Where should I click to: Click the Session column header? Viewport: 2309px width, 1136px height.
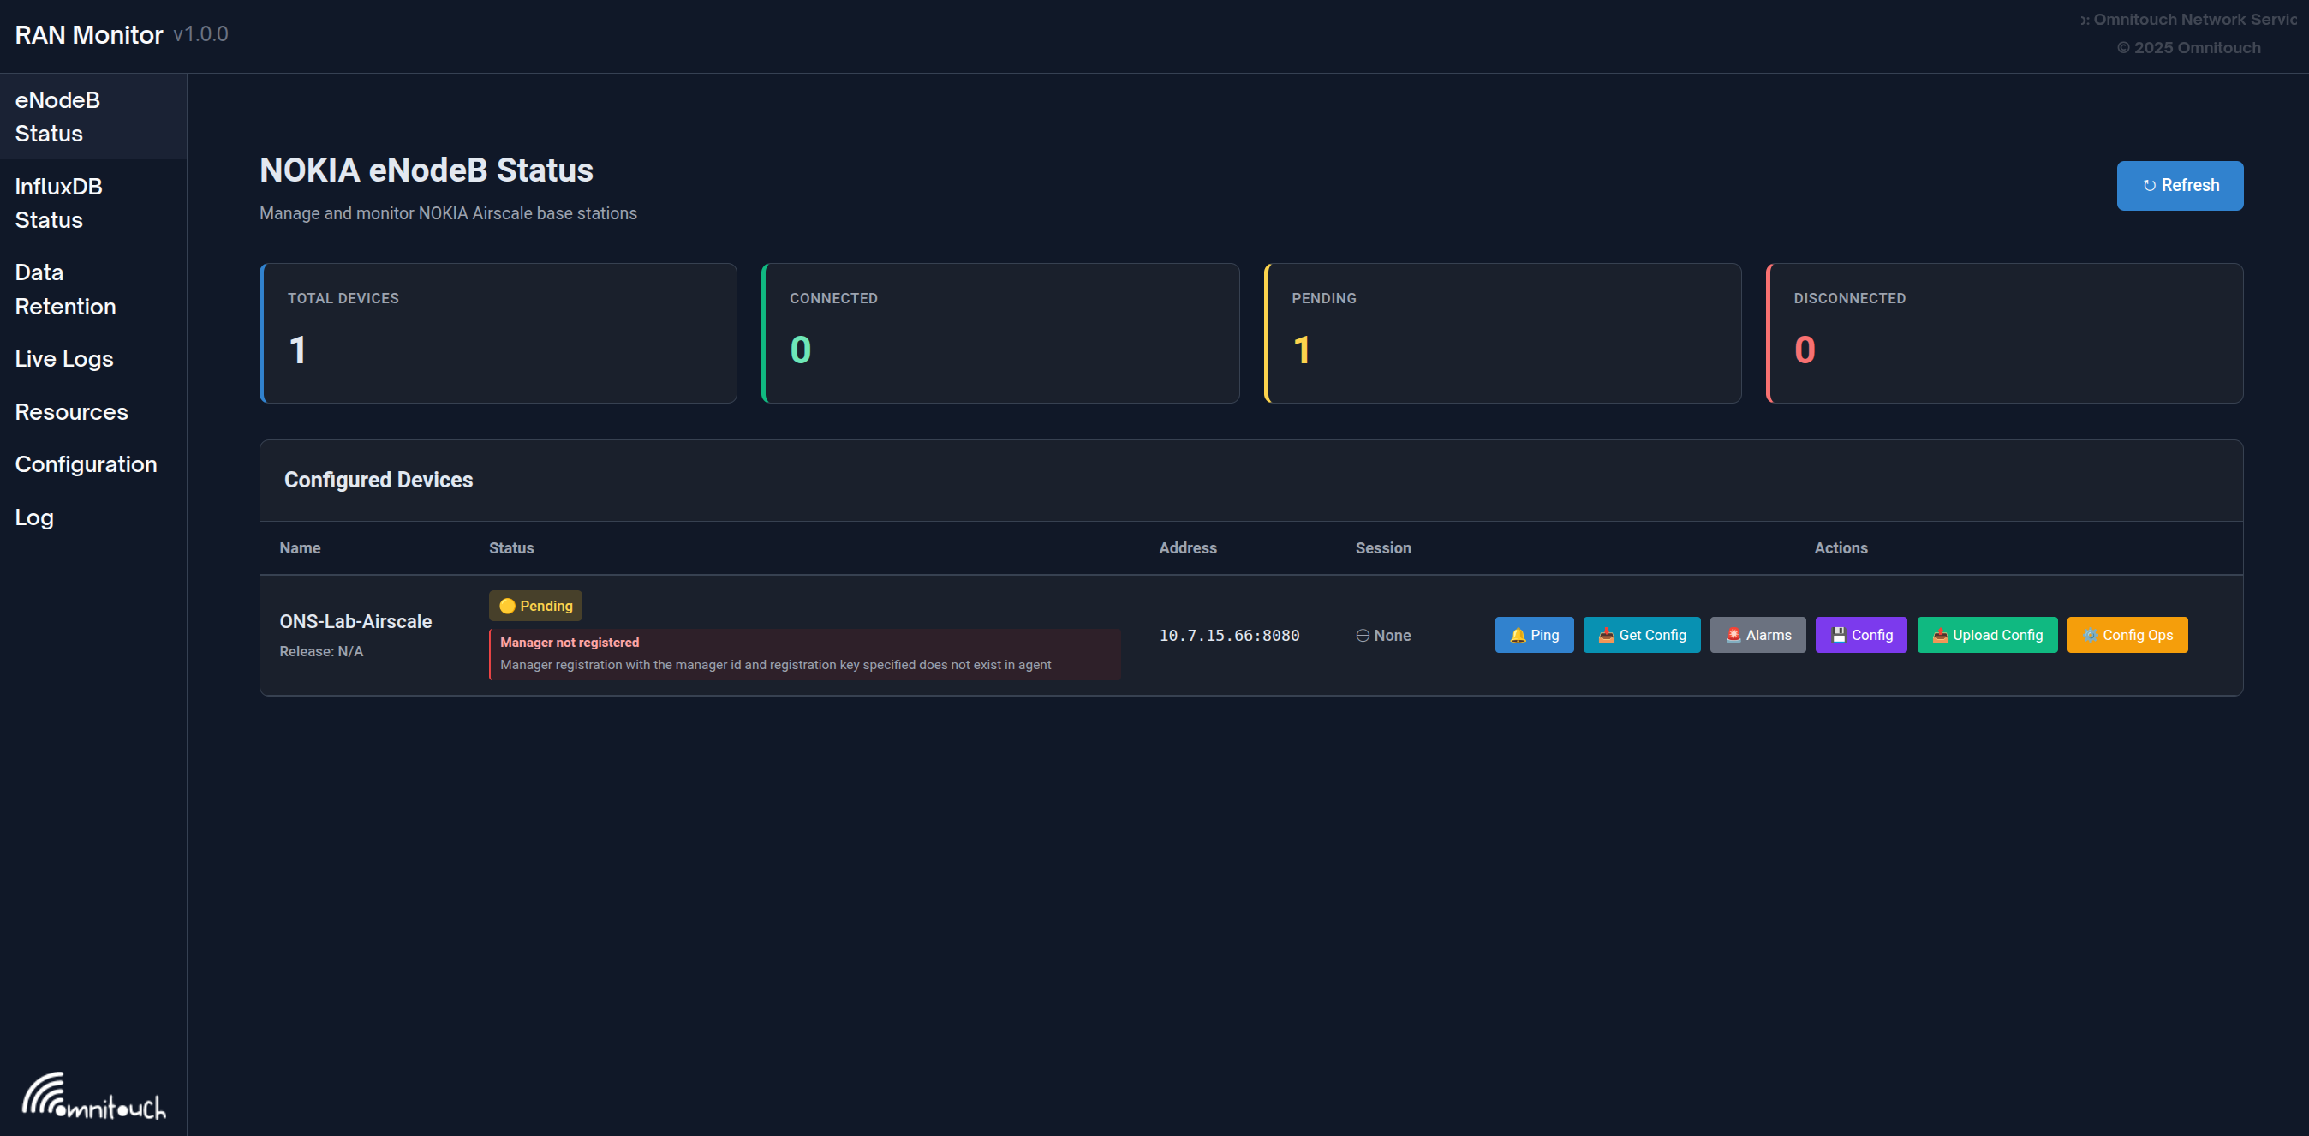1383,547
